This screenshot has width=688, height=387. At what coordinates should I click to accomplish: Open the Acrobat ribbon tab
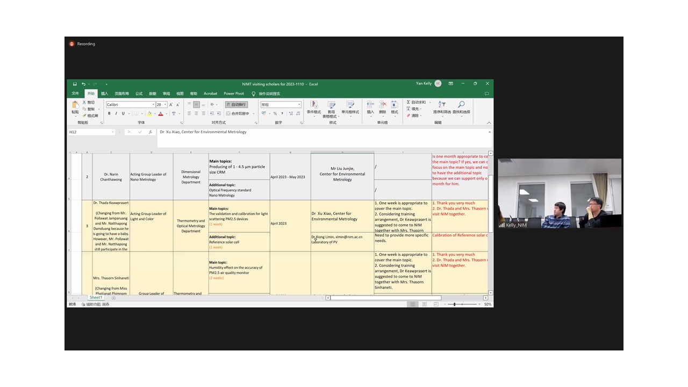click(x=210, y=94)
